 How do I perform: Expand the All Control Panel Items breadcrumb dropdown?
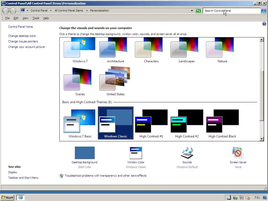pyautogui.click(x=87, y=10)
